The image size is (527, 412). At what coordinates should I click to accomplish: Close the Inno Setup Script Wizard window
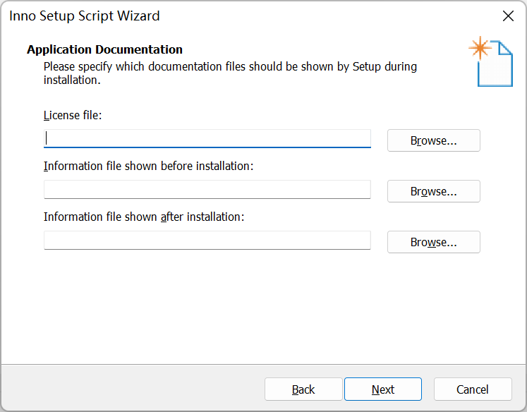[507, 16]
